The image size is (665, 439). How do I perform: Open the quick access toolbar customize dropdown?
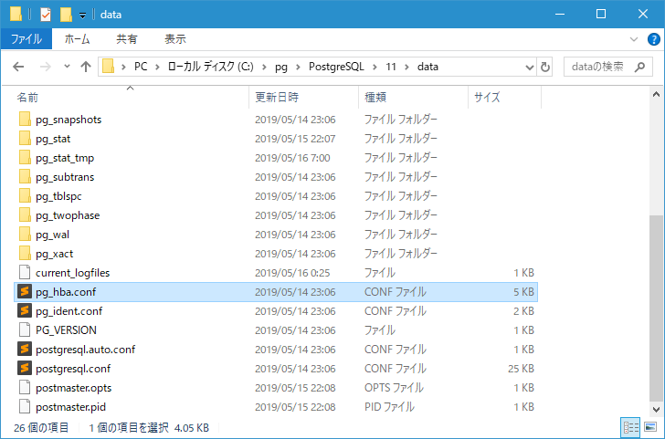[x=82, y=15]
